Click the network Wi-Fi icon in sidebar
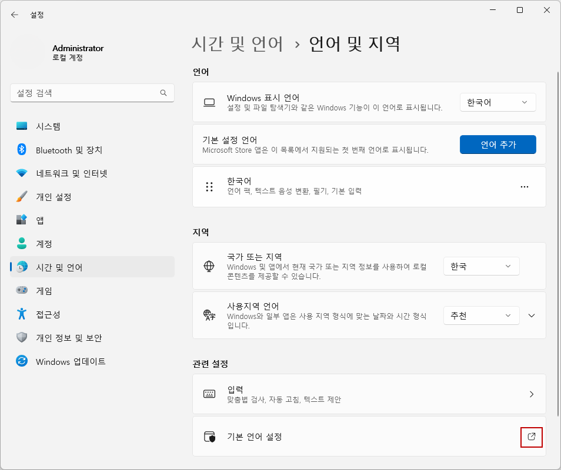This screenshot has height=470, width=561. point(22,173)
